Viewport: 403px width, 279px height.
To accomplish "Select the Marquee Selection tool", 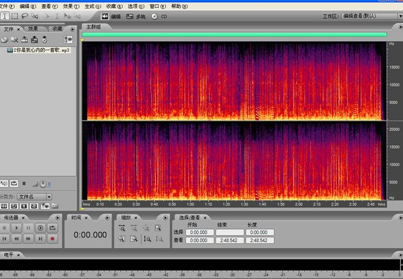I will point(15,16).
